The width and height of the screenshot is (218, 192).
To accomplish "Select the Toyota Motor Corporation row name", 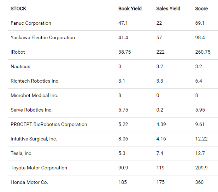I will (39, 168).
